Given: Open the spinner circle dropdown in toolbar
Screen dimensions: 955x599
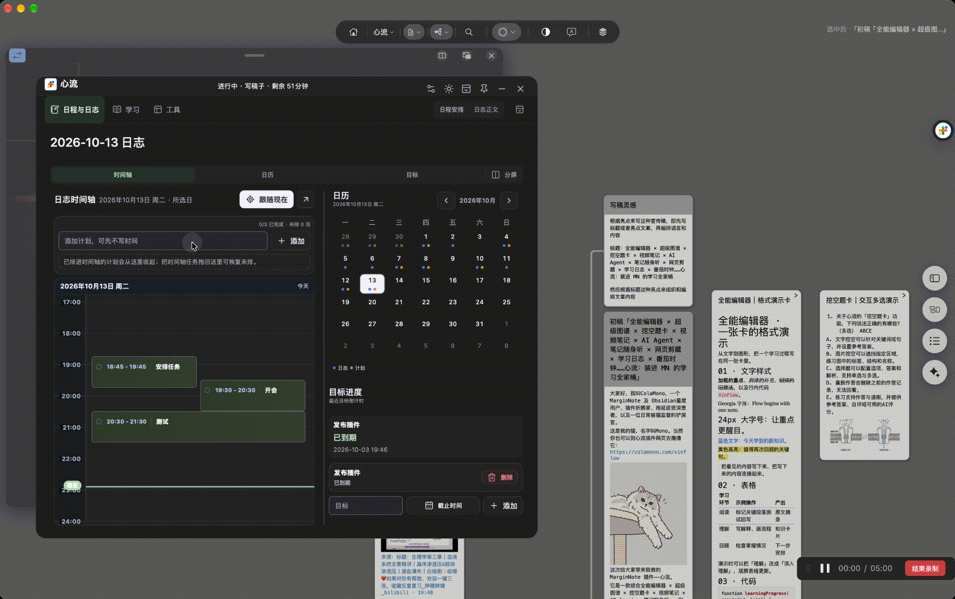Looking at the screenshot, I should pos(506,32).
